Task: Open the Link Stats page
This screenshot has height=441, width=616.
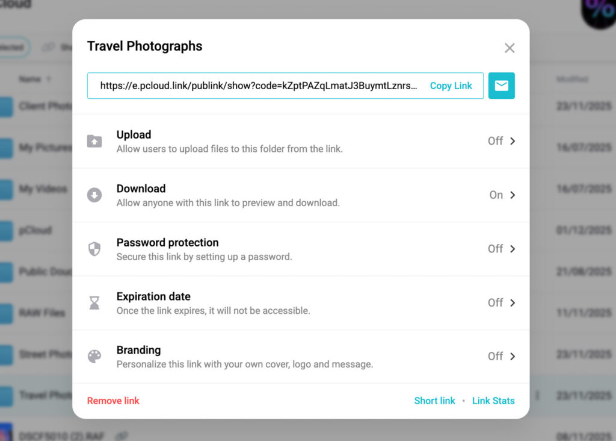Action: point(493,400)
